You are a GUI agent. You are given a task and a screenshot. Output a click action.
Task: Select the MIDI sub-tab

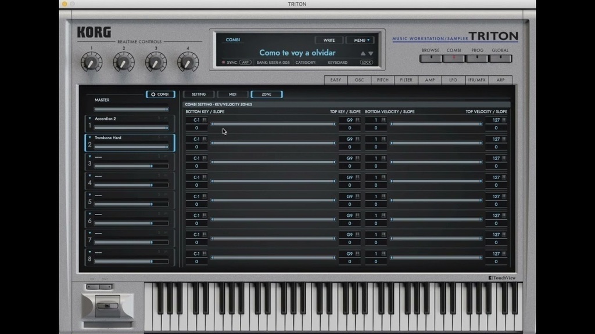[x=232, y=95]
